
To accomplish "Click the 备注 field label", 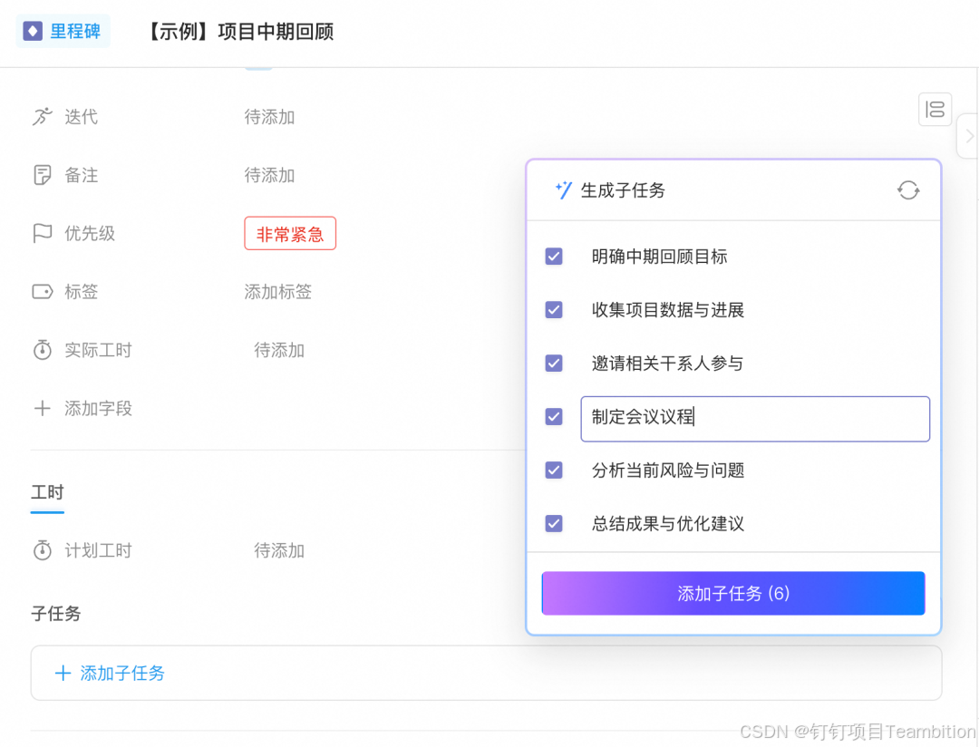I will [82, 175].
